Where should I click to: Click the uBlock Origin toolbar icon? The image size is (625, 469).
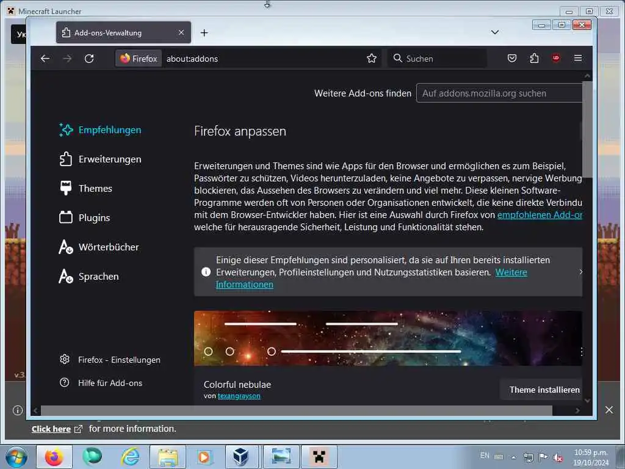pos(555,58)
